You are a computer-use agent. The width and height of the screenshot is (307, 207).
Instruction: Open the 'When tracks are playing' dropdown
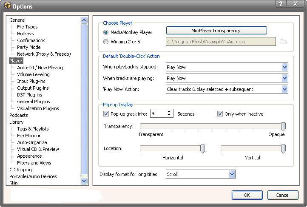point(284,78)
